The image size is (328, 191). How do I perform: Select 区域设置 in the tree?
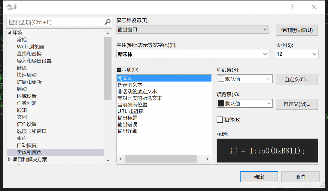click(27, 96)
